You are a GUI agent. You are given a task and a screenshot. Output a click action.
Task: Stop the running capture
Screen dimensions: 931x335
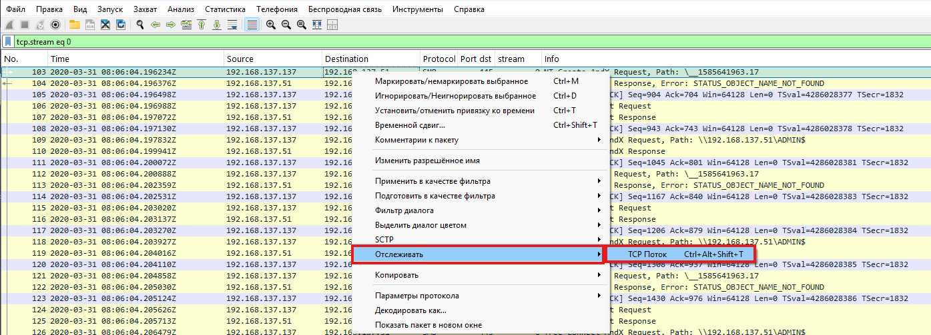tap(24, 25)
